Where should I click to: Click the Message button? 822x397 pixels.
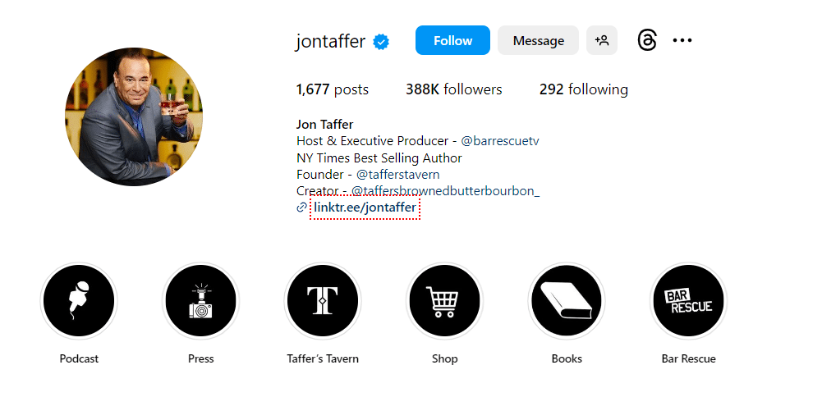pos(538,40)
